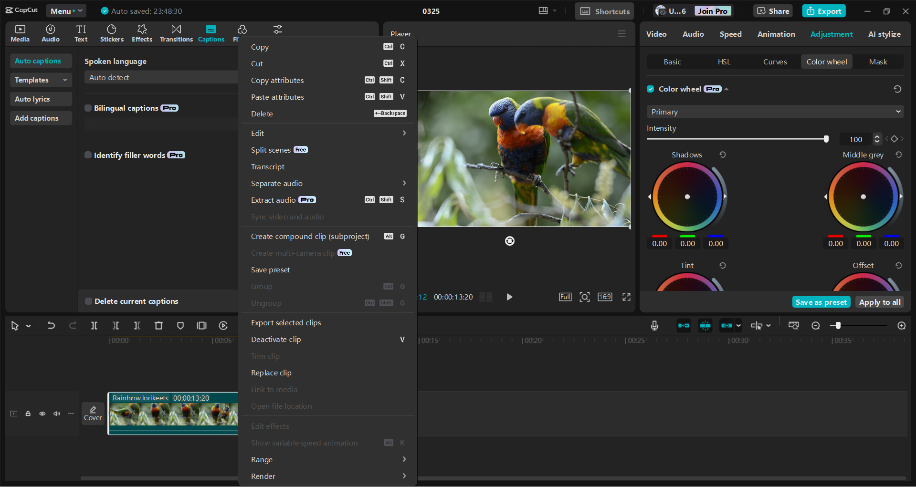The width and height of the screenshot is (916, 487).
Task: Click the voiceover microphone icon
Action: [x=654, y=326]
